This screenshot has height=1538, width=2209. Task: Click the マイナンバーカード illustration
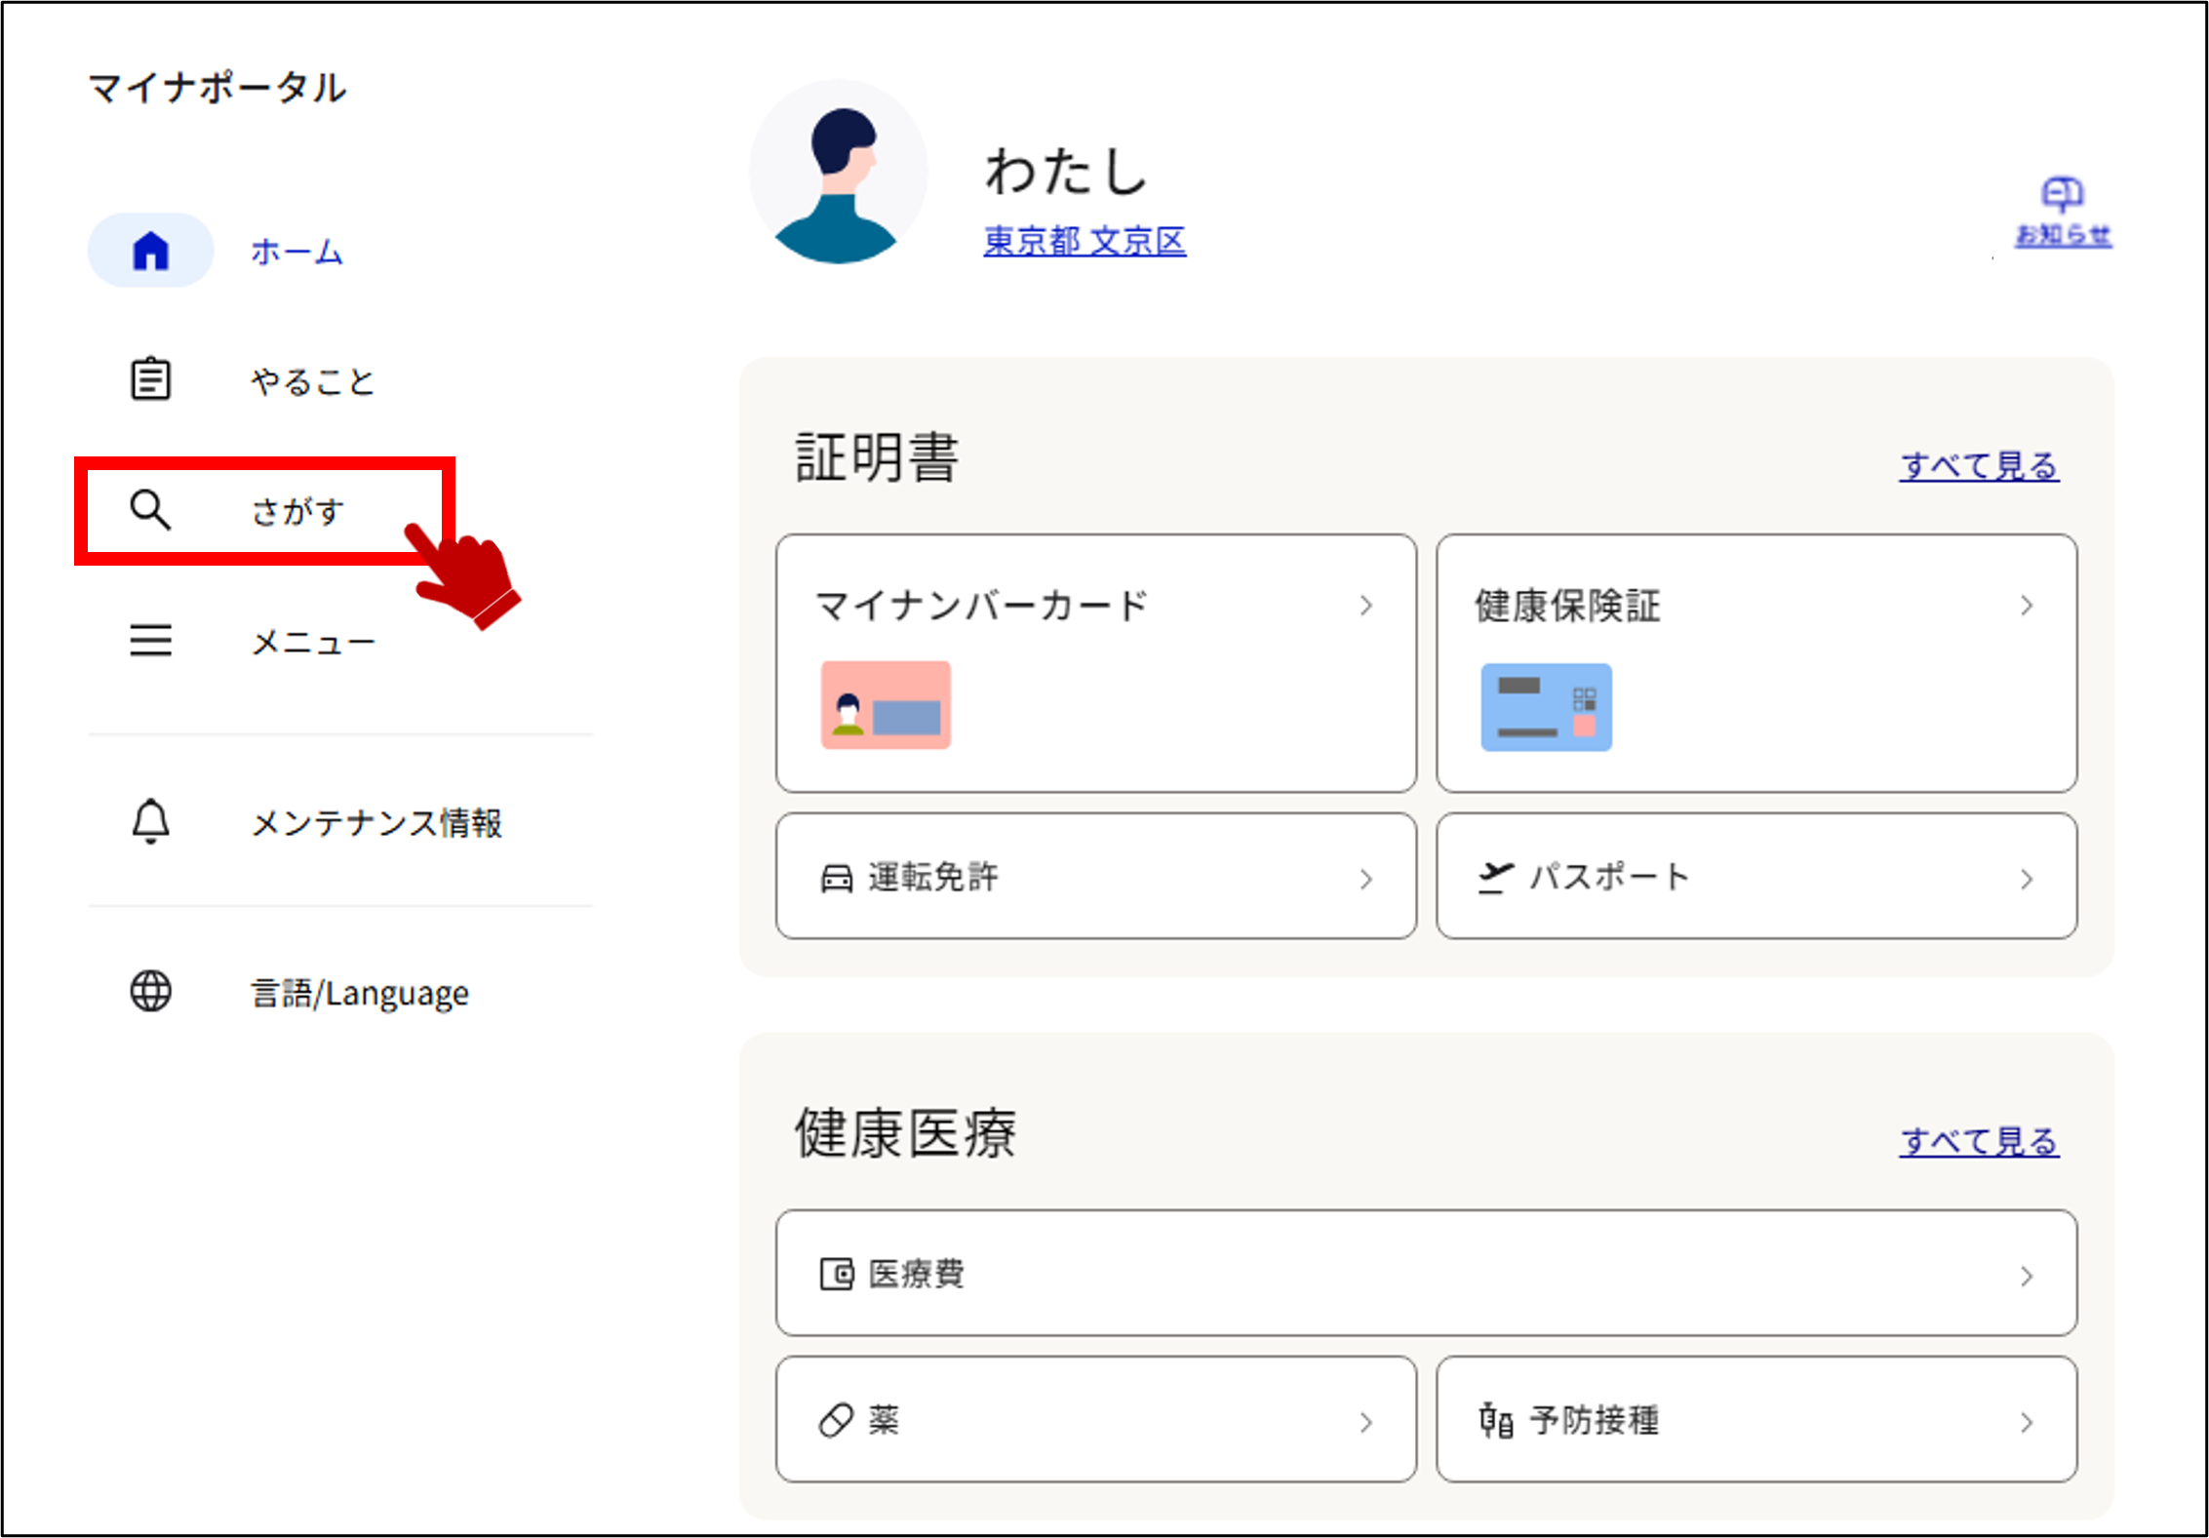[886, 705]
